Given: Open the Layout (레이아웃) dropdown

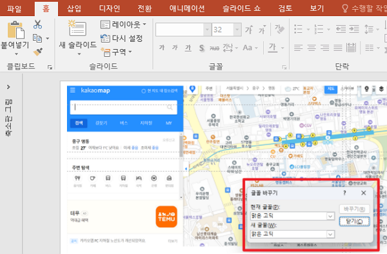Looking at the screenshot, I should (123, 24).
